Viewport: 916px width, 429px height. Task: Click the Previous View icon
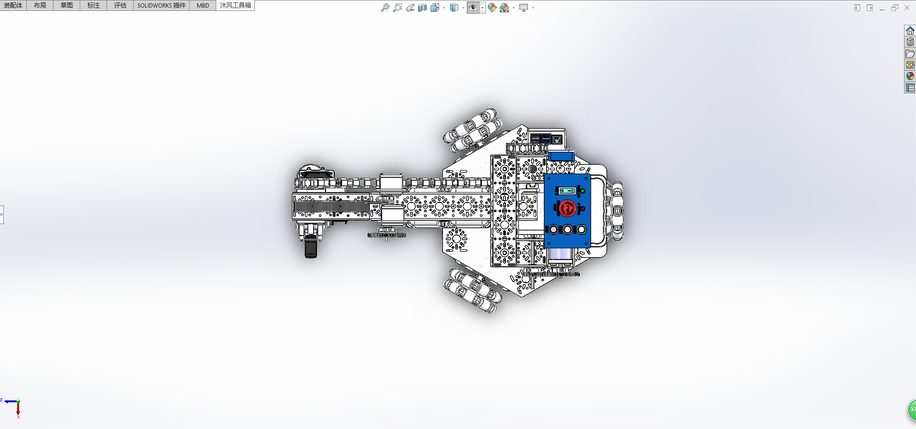tap(410, 8)
